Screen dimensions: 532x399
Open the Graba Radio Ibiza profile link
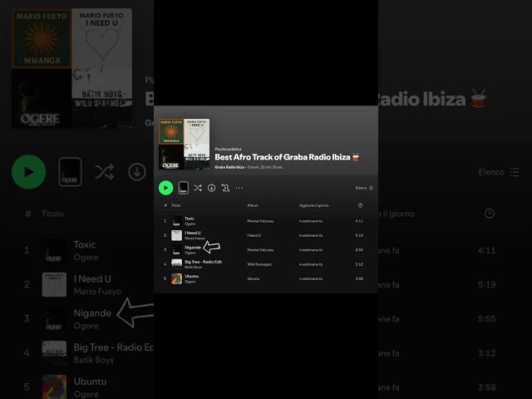click(229, 167)
